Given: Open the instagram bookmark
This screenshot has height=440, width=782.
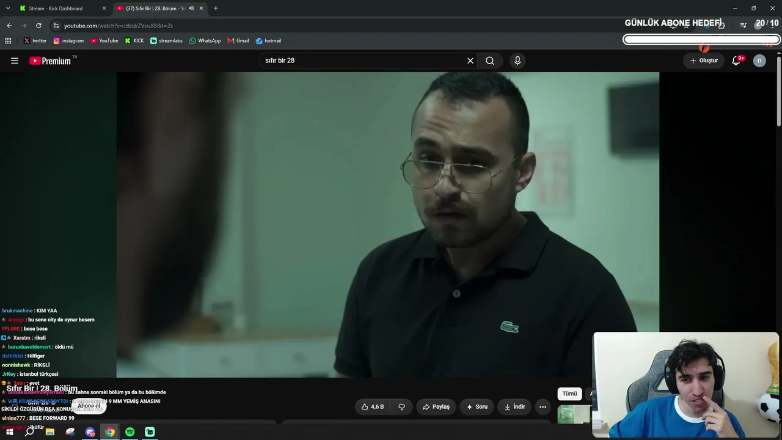Looking at the screenshot, I should (68, 41).
